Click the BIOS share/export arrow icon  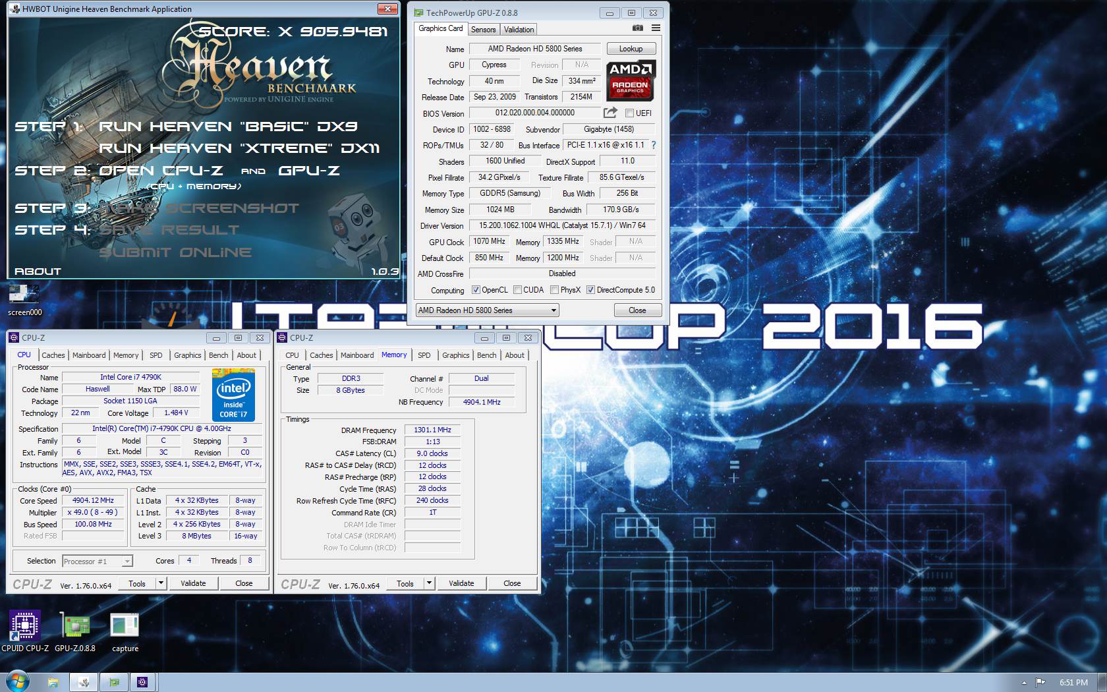click(610, 113)
